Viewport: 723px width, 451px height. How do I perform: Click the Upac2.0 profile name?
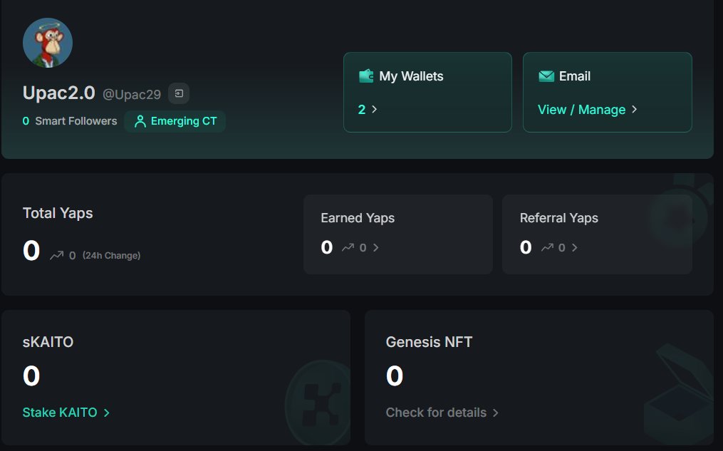click(59, 93)
